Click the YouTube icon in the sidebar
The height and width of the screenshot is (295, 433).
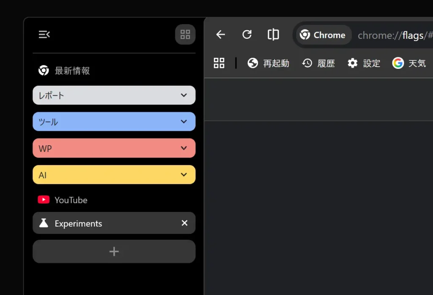[x=44, y=200]
